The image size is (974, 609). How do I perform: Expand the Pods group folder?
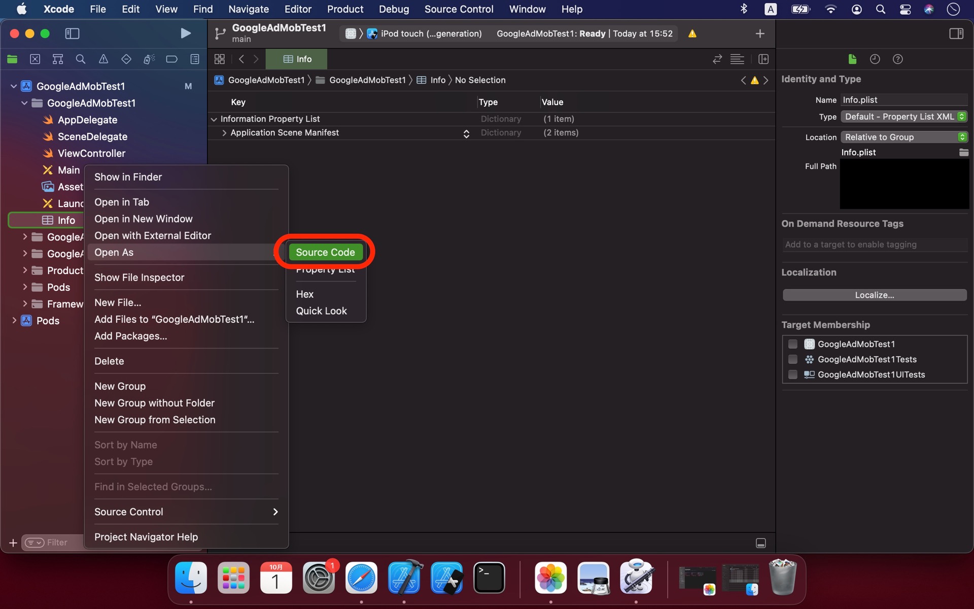pos(24,287)
